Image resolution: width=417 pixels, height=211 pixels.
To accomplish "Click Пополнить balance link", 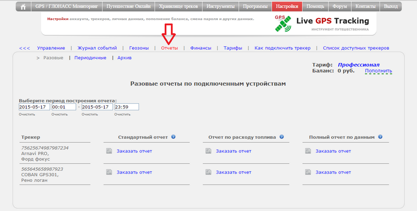I will pos(378,70).
